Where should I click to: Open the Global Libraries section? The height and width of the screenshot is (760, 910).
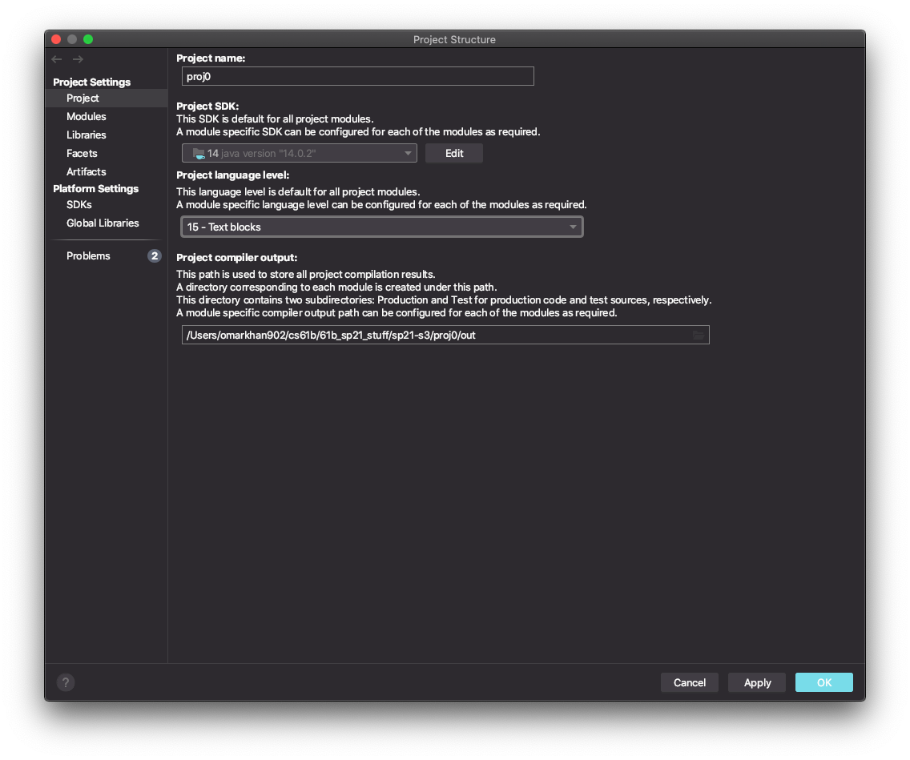103,223
